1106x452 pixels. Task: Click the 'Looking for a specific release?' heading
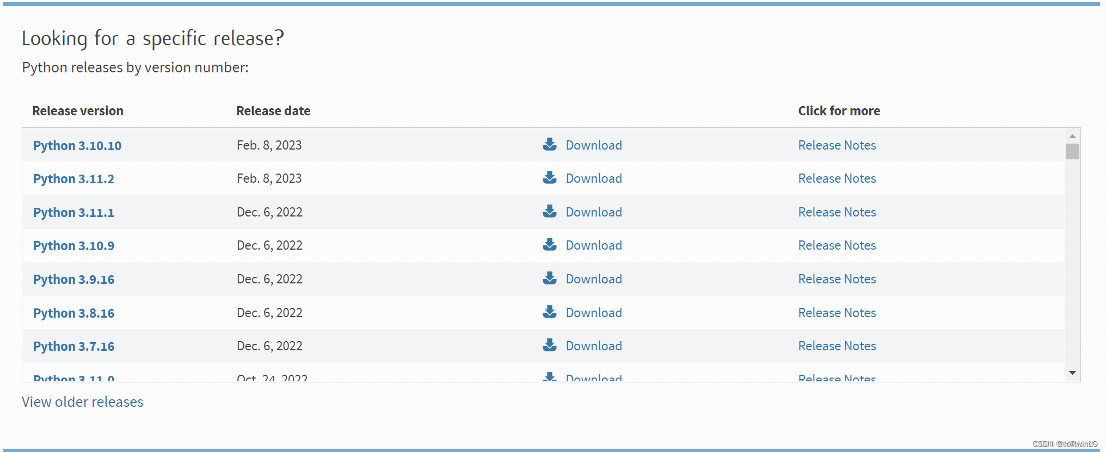pyautogui.click(x=153, y=39)
